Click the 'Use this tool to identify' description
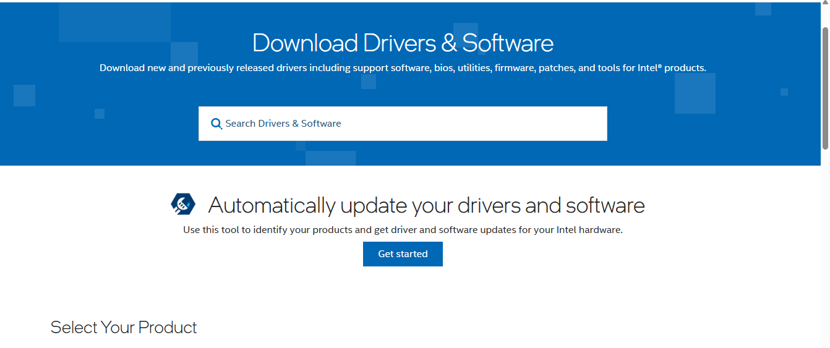 [x=403, y=230]
